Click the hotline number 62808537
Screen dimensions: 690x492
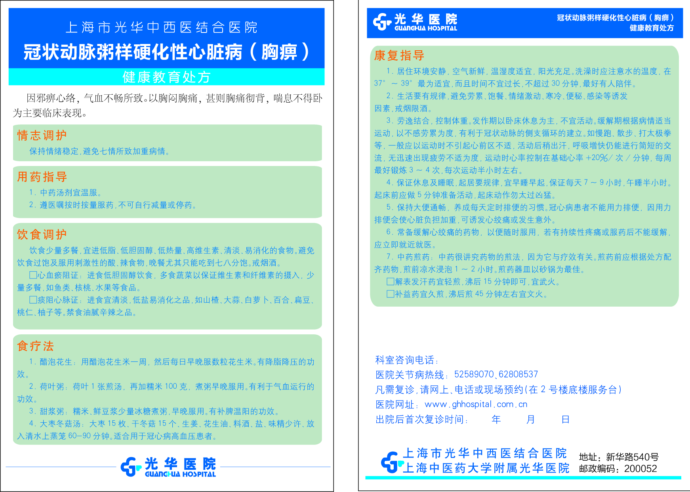518,374
